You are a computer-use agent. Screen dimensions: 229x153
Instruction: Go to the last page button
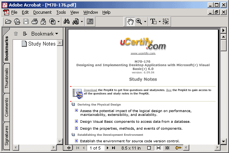pyautogui.click(x=113, y=148)
